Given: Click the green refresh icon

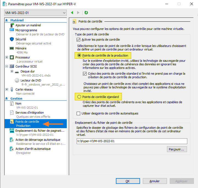Looking at the screenshot, I should click(x=86, y=13).
